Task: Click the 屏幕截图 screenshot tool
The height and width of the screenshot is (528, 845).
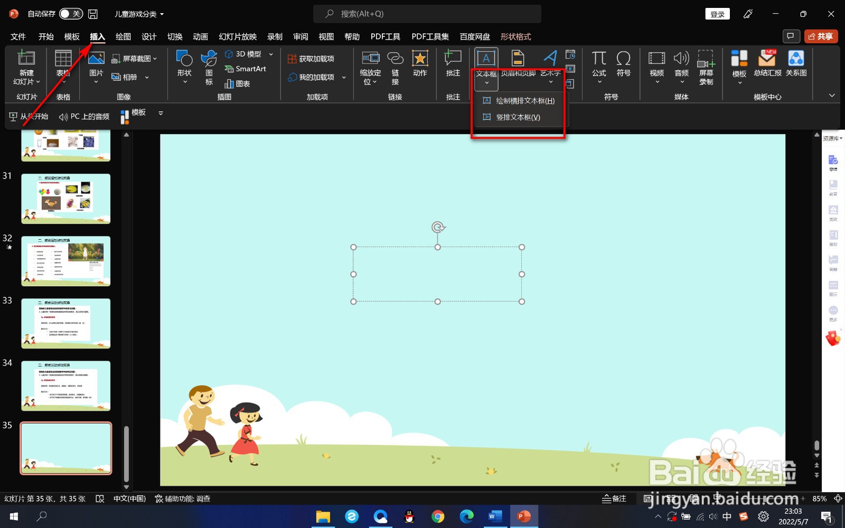Action: point(134,59)
